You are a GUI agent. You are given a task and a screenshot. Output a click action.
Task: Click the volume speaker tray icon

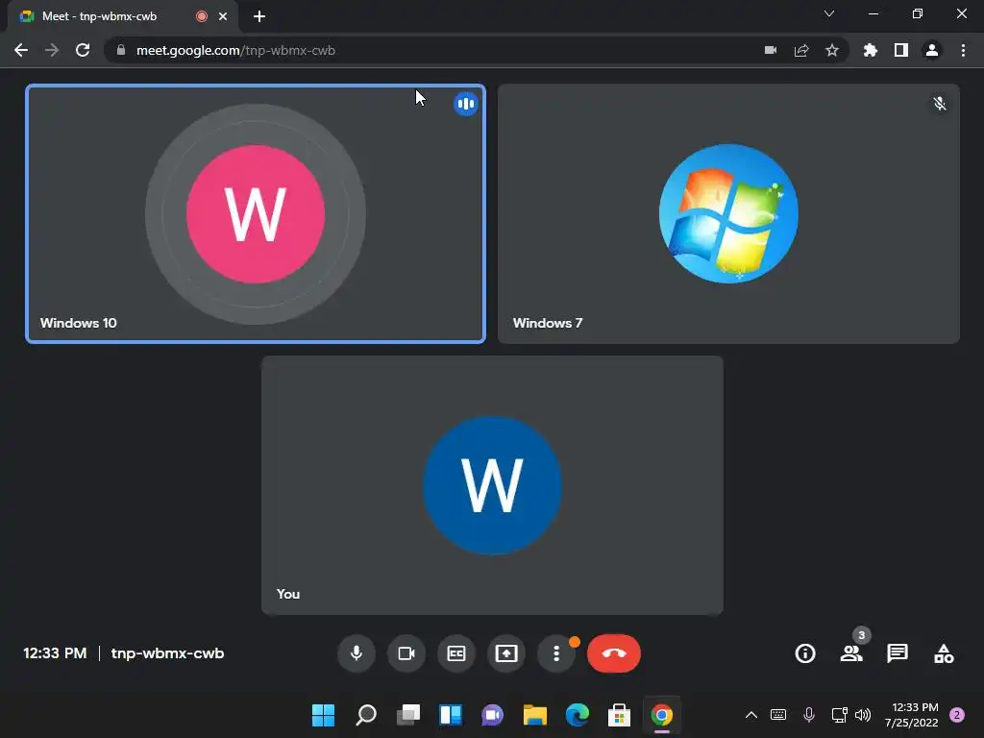click(863, 715)
